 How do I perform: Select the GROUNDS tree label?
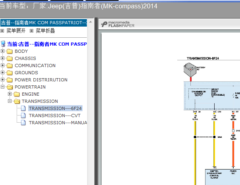26,73
